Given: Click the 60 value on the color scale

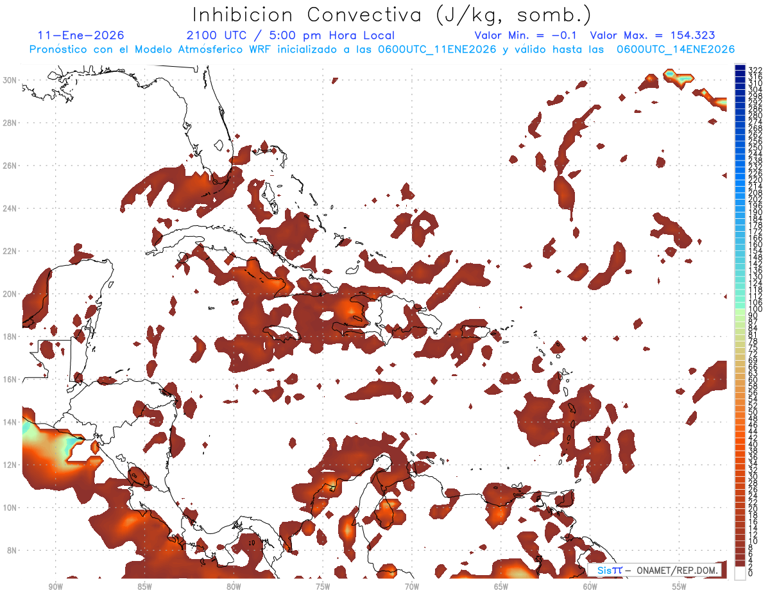Looking at the screenshot, I should click(754, 379).
